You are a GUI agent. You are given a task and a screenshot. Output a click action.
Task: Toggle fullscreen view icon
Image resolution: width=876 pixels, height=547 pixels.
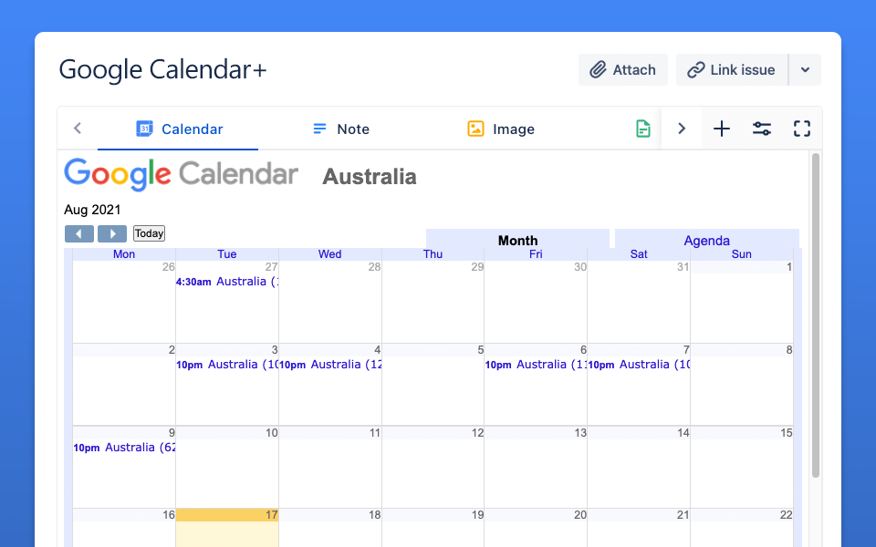click(x=802, y=129)
